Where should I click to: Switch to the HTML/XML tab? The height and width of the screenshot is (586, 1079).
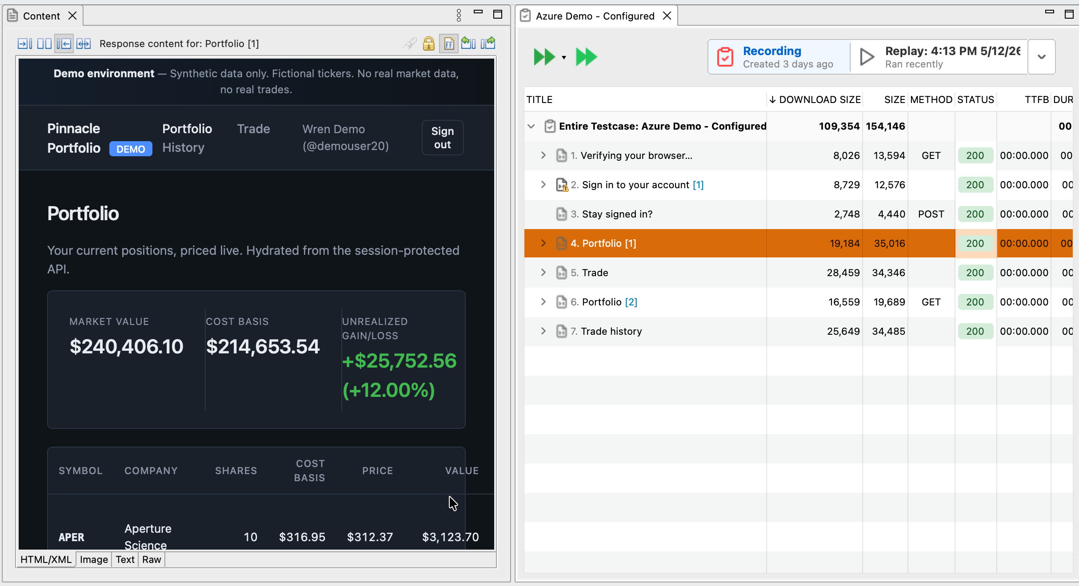click(x=46, y=559)
